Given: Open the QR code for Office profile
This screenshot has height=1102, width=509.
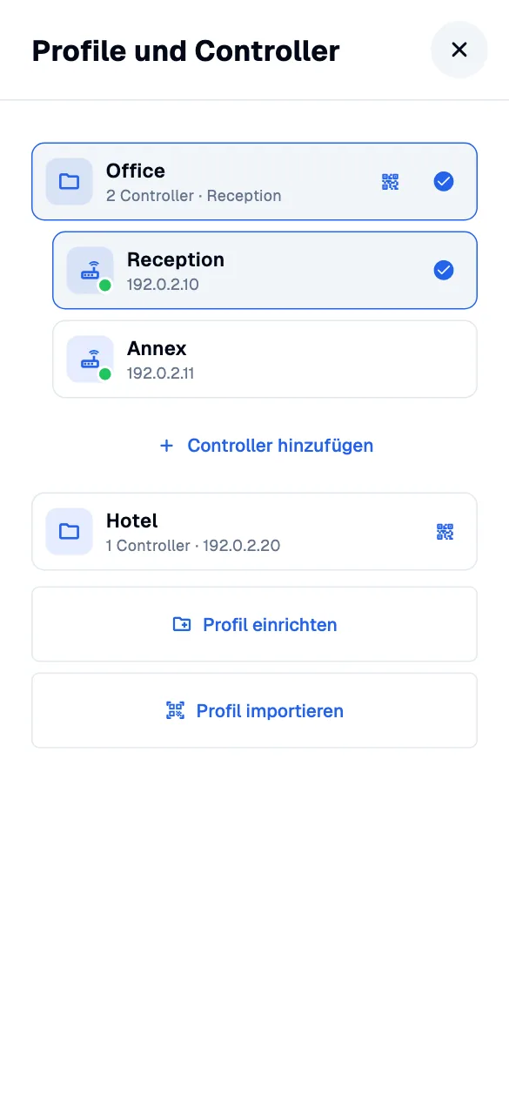Looking at the screenshot, I should (390, 182).
